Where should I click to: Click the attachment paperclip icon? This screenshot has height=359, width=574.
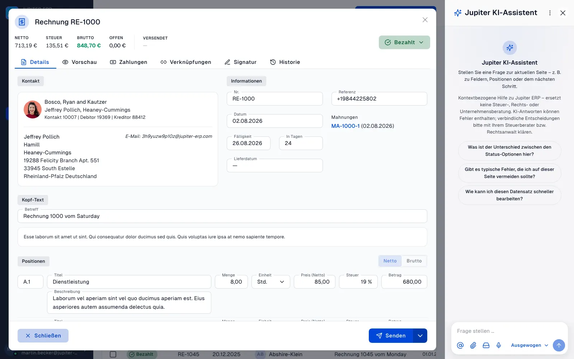(x=473, y=345)
